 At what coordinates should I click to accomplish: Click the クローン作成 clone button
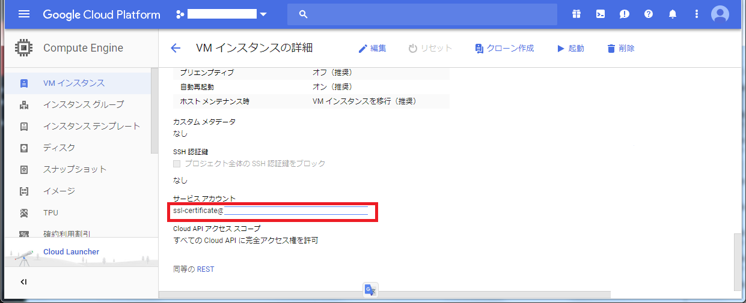(x=504, y=48)
